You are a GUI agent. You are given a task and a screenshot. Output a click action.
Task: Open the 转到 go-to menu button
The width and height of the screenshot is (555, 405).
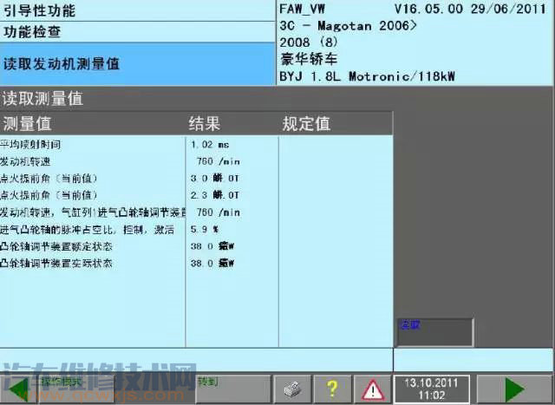pos(233,389)
